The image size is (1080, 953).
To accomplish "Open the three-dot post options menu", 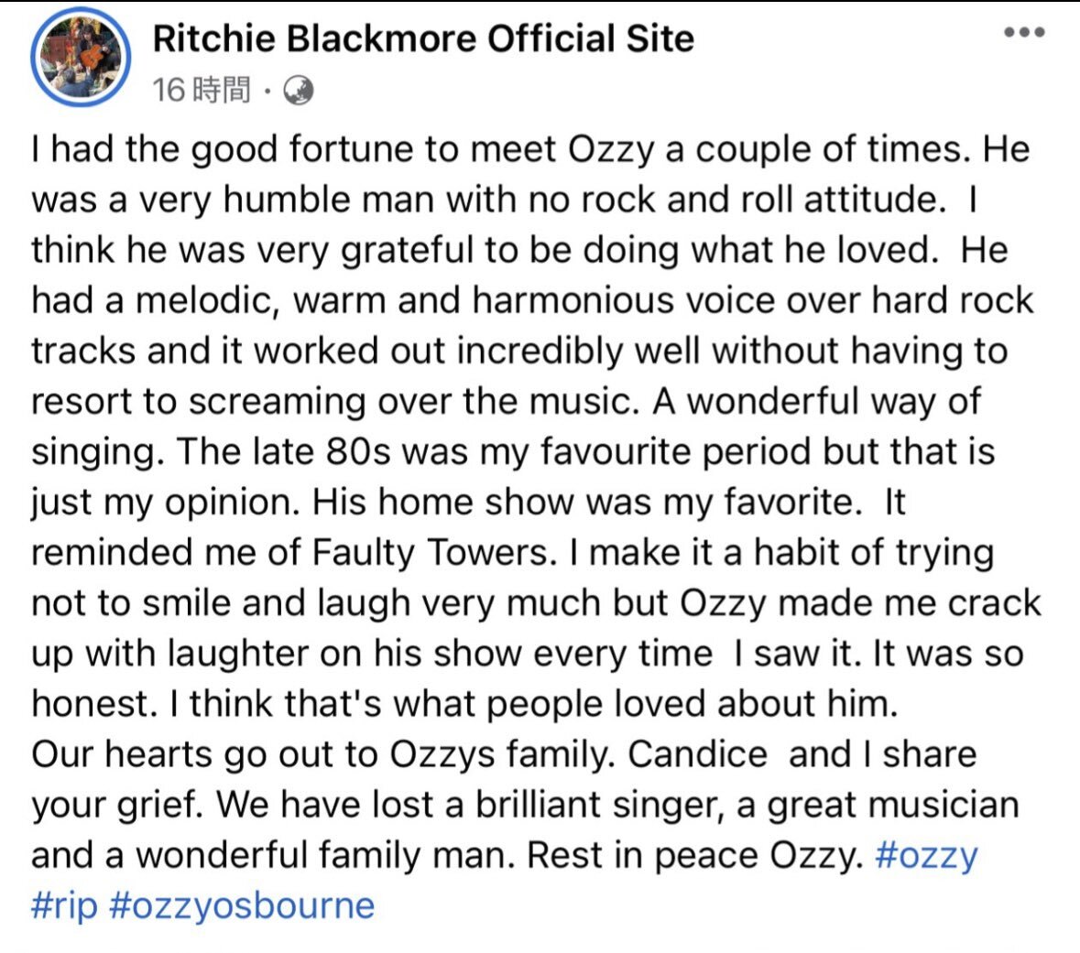I will point(1025,32).
